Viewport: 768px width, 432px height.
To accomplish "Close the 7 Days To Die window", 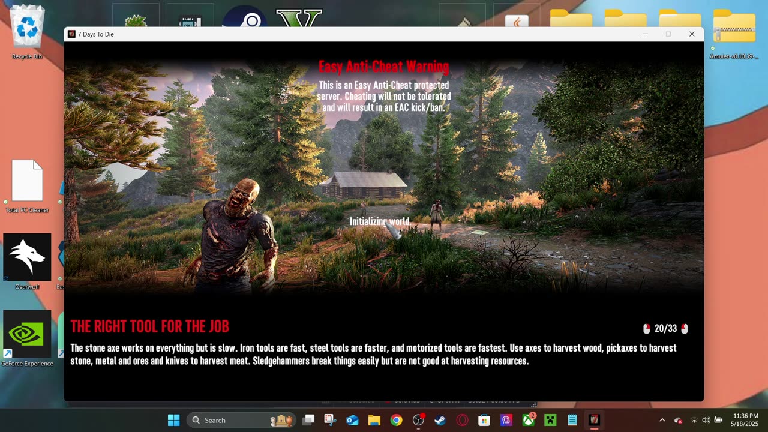I will pyautogui.click(x=692, y=34).
